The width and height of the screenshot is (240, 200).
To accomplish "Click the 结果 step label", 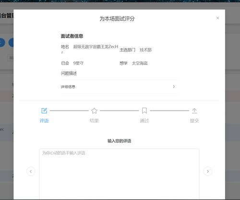I will [x=94, y=121].
